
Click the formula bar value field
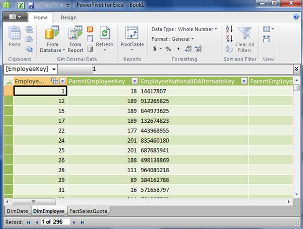(192, 69)
